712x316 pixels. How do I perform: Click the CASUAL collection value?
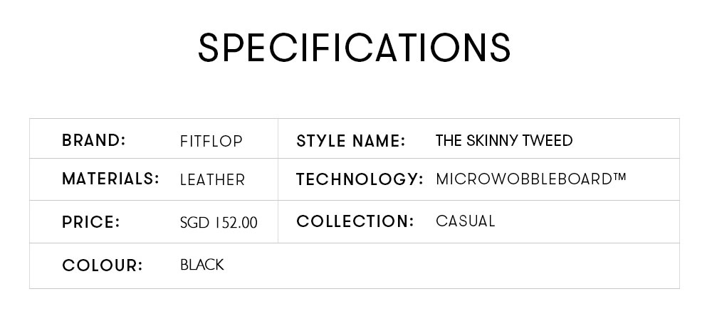(465, 221)
